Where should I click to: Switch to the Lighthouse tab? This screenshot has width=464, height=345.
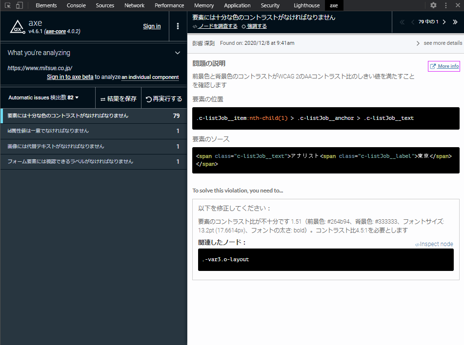coord(306,5)
